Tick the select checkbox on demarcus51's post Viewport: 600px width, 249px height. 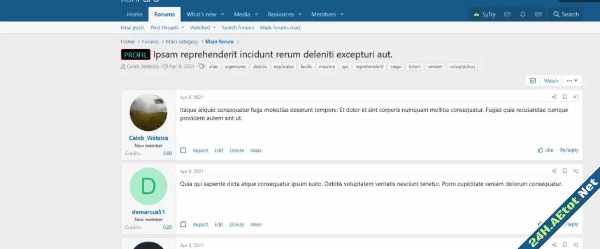click(x=183, y=224)
